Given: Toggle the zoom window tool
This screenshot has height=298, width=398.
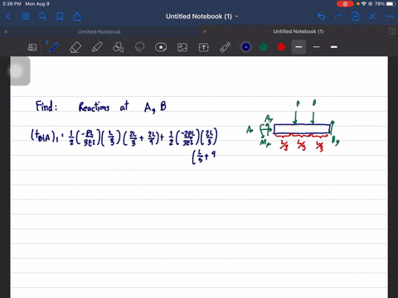Looking at the screenshot, I should (32, 47).
